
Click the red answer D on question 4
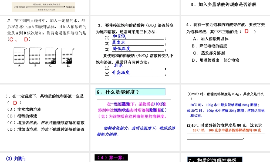pyautogui.click(x=247, y=31)
